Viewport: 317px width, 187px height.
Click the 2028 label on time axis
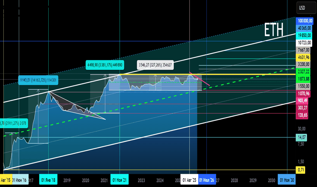pyautogui.click(x=234, y=180)
